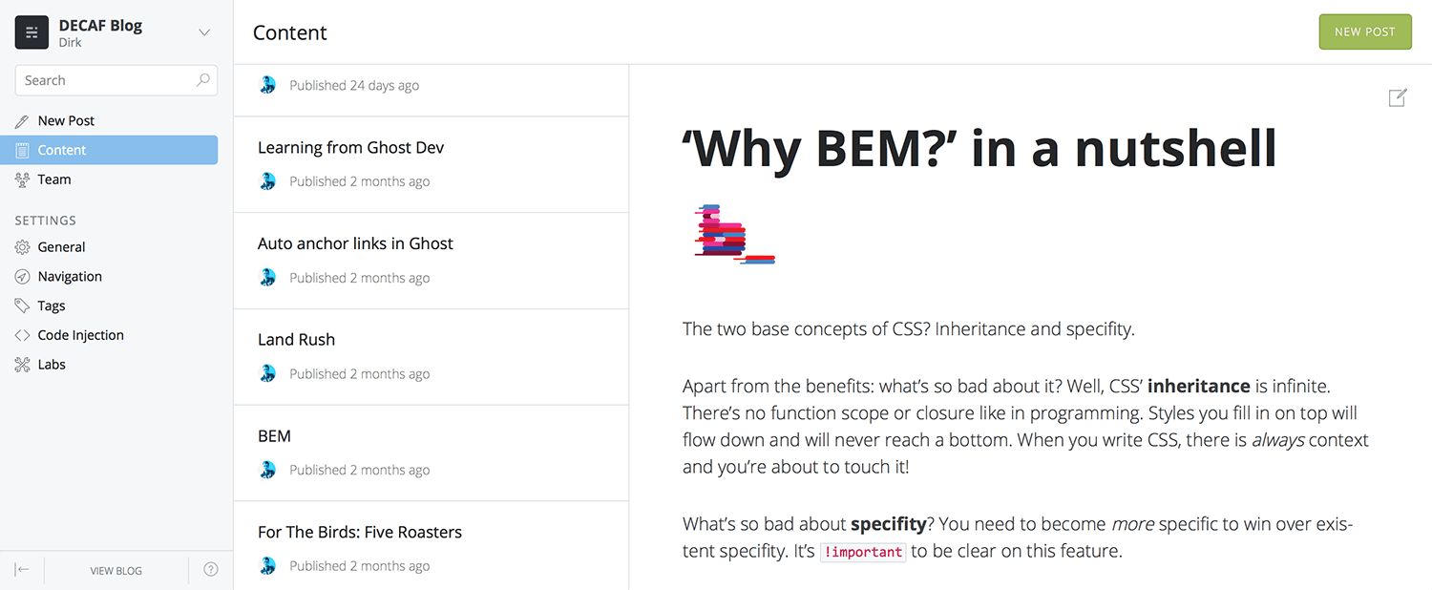This screenshot has height=590, width=1432.
Task: Click the VIEW BLOG link
Action: [116, 570]
